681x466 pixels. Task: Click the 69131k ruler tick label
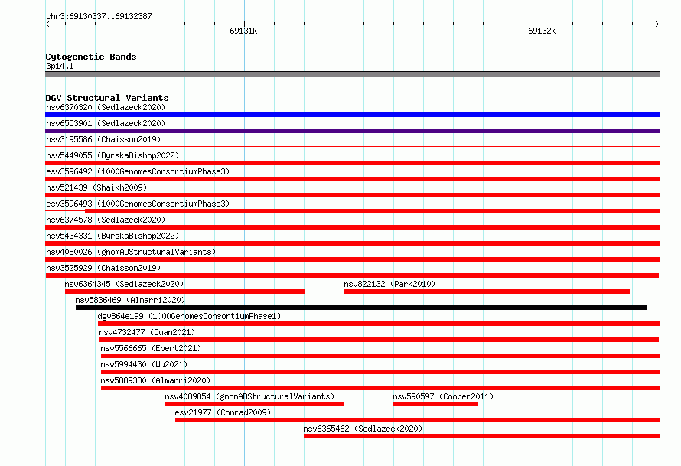pyautogui.click(x=243, y=31)
